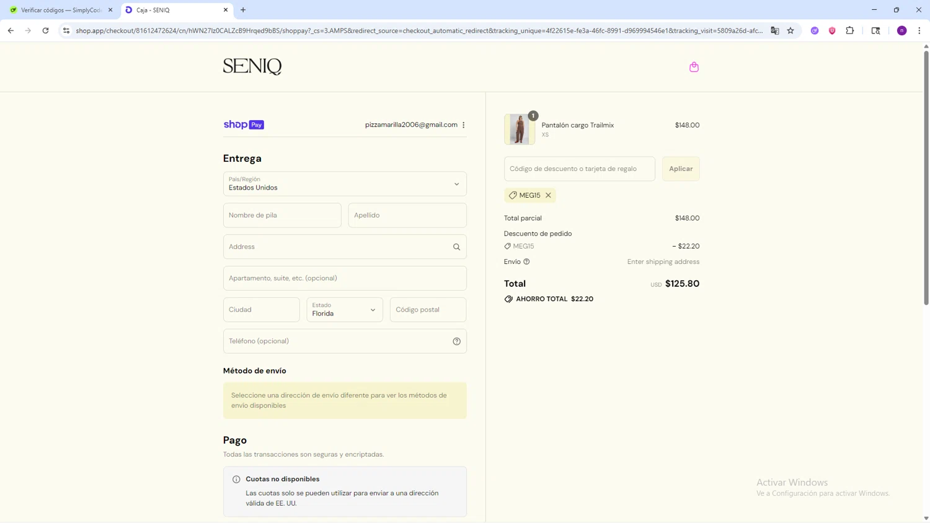Reload the checkout page

click(45, 30)
